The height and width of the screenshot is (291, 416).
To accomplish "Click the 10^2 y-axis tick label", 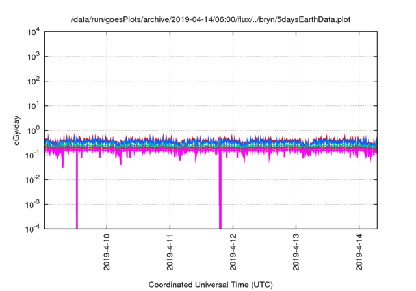I will (33, 81).
